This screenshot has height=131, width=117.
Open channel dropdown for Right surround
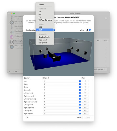[x=80, y=96]
